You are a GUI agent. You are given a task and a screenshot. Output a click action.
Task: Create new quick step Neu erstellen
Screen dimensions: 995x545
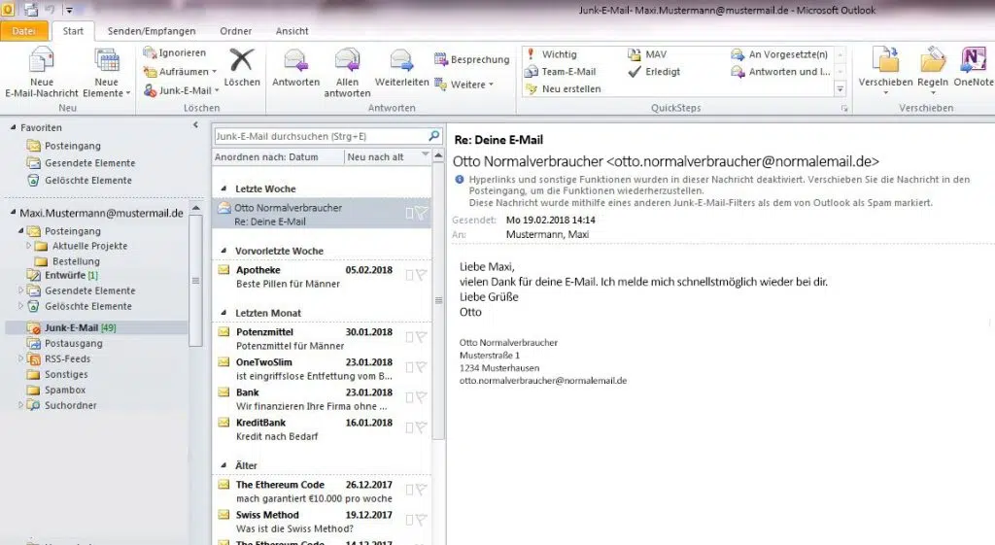click(x=563, y=88)
